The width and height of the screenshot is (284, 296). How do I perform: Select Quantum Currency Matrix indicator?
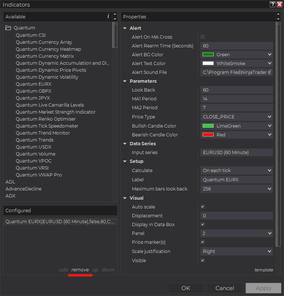tap(45, 56)
